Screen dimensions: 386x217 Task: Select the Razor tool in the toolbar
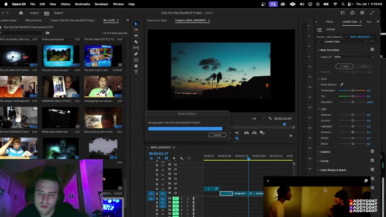136,42
